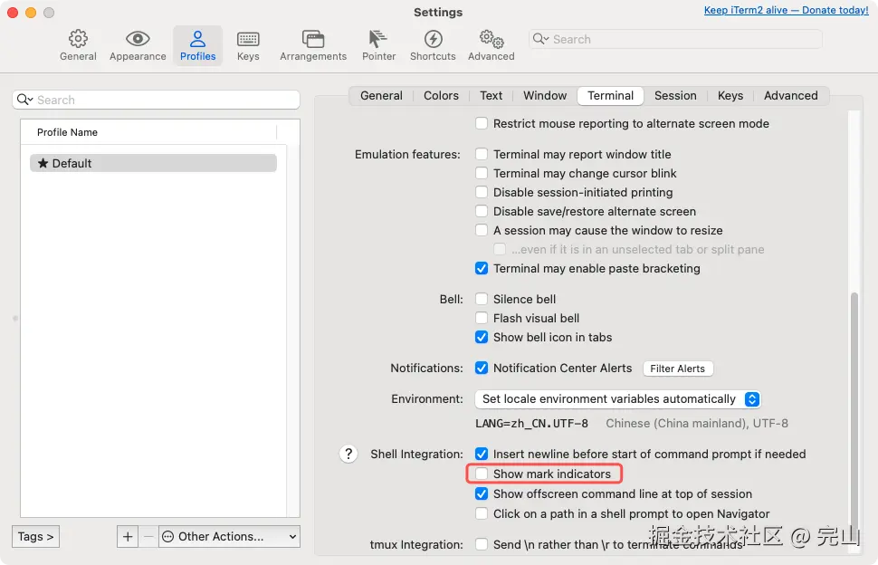Enable Click on a path to open Navigator

(x=481, y=513)
